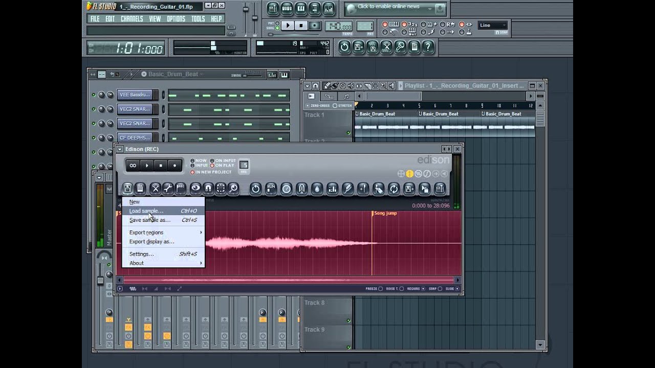The height and width of the screenshot is (368, 655).
Task: Click Edison's magnifier zoom icon
Action: point(233,189)
